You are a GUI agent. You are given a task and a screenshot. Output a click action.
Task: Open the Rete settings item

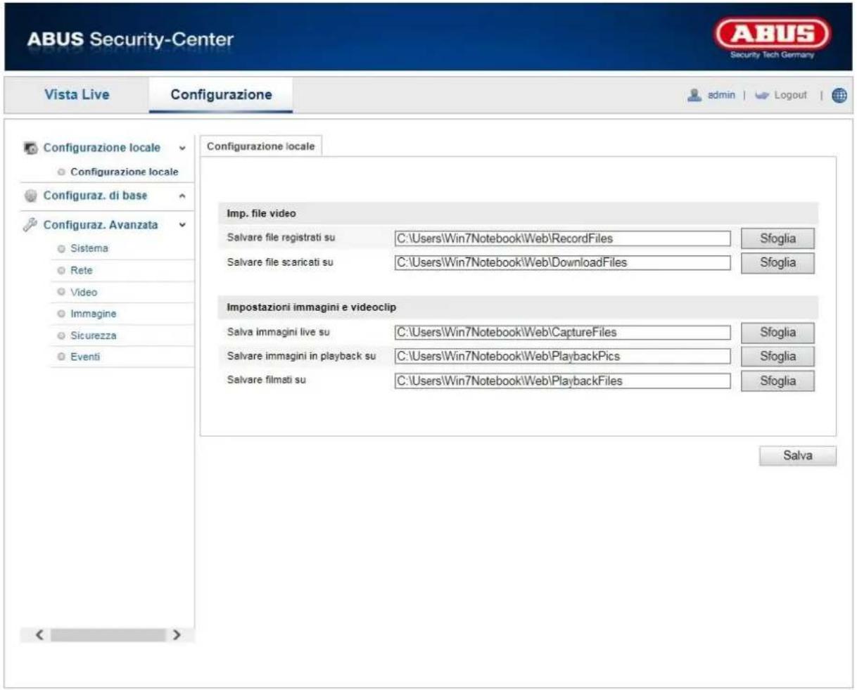81,271
